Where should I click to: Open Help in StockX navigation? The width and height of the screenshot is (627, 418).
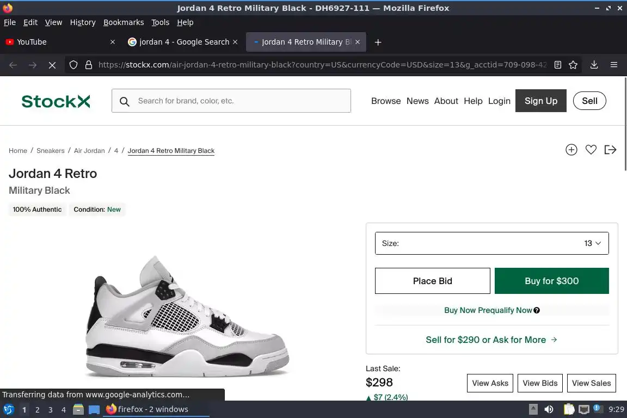[473, 101]
